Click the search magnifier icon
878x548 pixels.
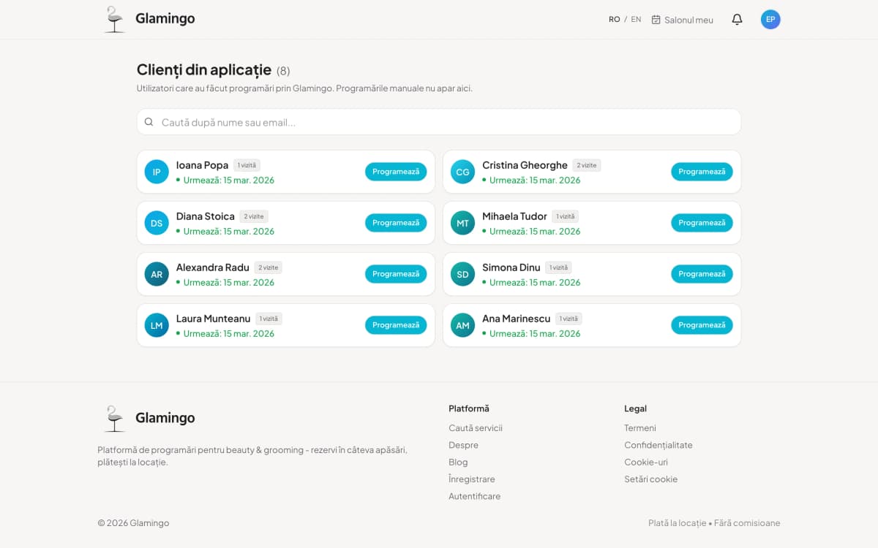[x=149, y=122]
